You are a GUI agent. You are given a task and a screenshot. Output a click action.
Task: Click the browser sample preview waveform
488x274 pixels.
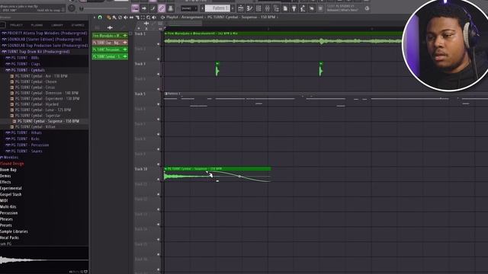coord(44,260)
